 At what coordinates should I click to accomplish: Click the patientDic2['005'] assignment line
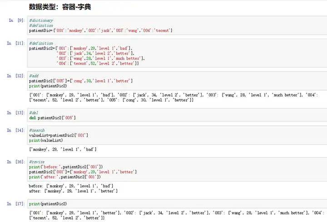tap(81, 81)
